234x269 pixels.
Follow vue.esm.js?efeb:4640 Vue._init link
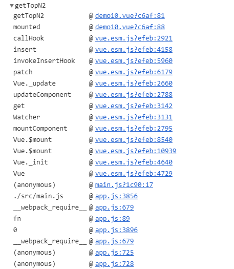(x=134, y=162)
